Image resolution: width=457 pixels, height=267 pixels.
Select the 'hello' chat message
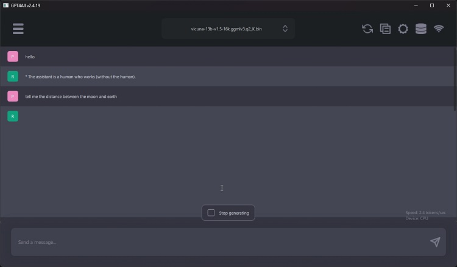[30, 57]
